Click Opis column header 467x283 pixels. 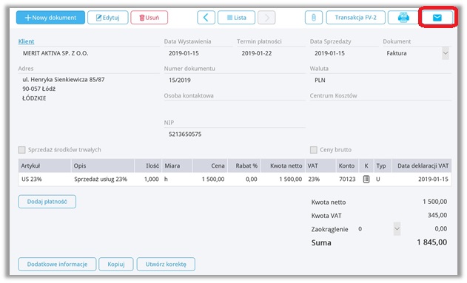[x=103, y=166]
